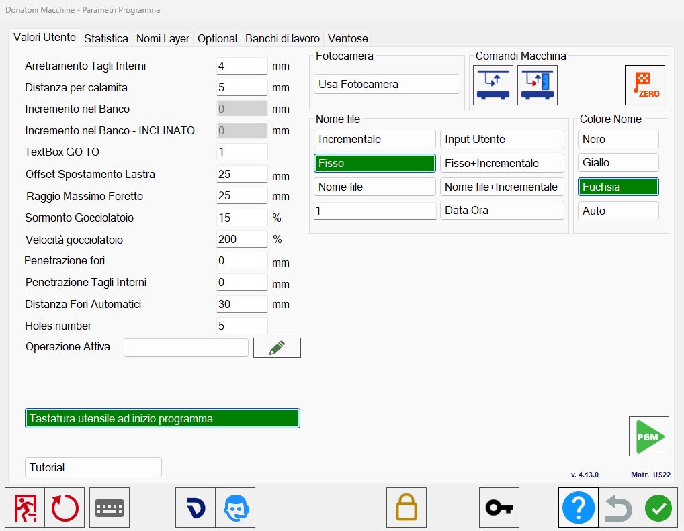Switch to the Ventose tab
The width and height of the screenshot is (684, 531).
click(x=347, y=38)
